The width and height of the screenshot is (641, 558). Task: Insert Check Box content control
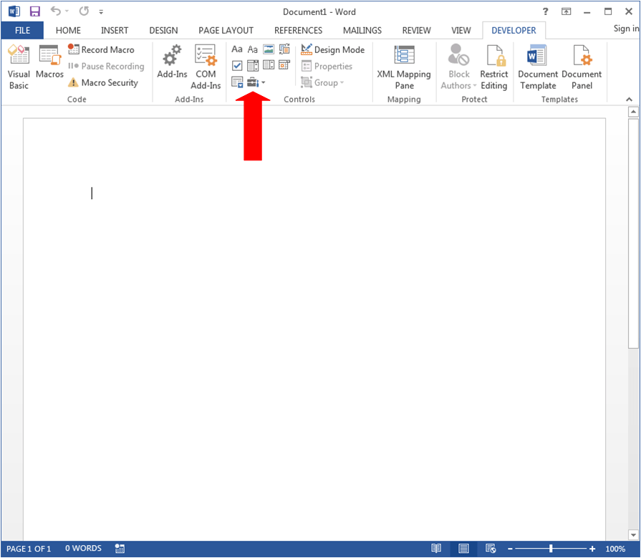click(x=236, y=65)
